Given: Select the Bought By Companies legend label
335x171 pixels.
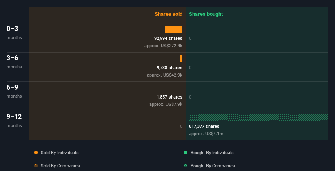Looking at the screenshot, I should click(213, 166).
